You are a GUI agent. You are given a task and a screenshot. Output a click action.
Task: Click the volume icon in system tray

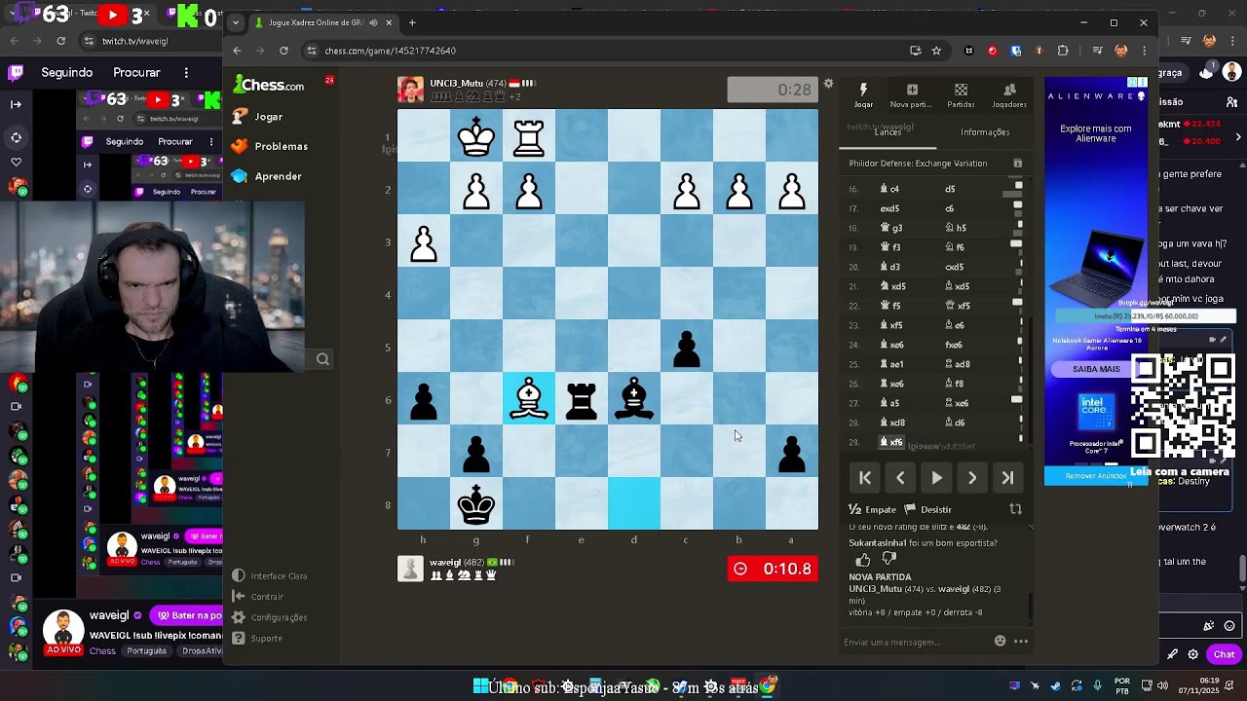pos(1161,685)
